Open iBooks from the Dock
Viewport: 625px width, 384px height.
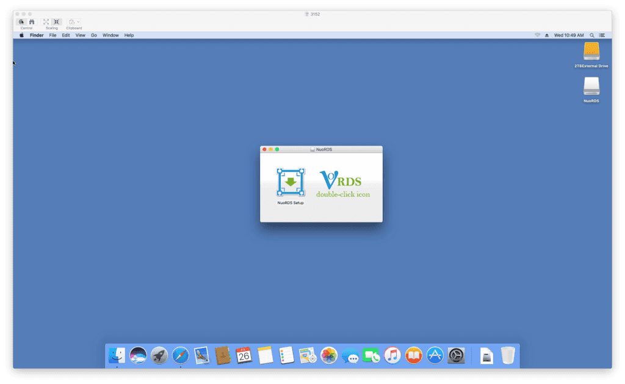click(414, 355)
